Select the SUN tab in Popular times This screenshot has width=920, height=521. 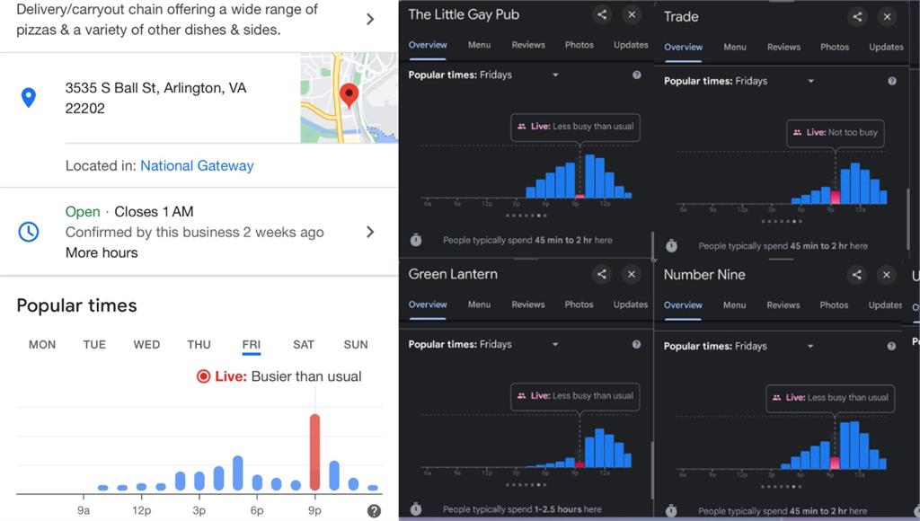tap(356, 345)
